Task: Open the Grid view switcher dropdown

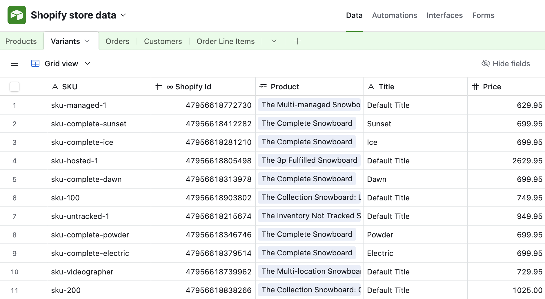Action: pyautogui.click(x=88, y=63)
